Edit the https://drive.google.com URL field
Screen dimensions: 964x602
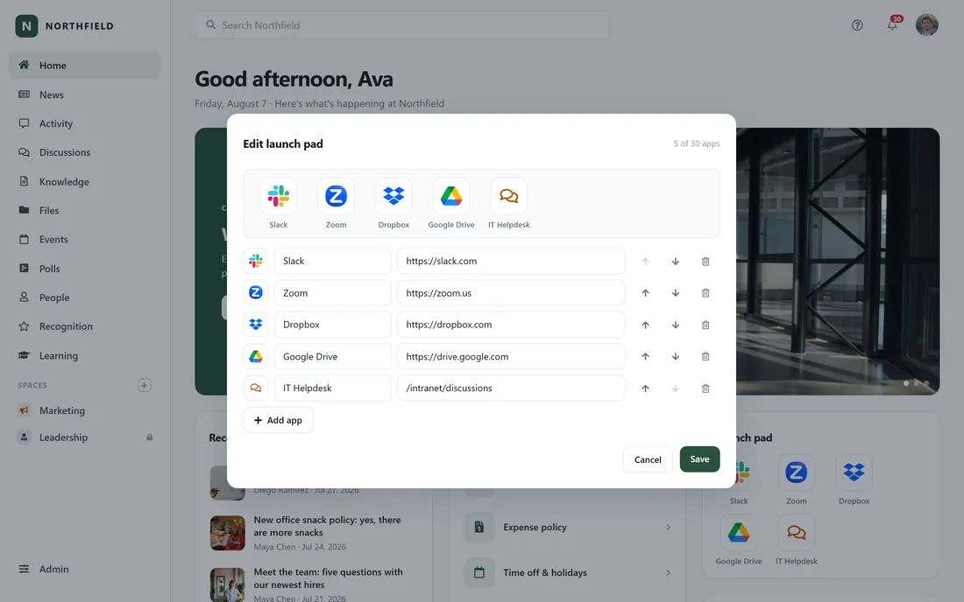click(511, 356)
